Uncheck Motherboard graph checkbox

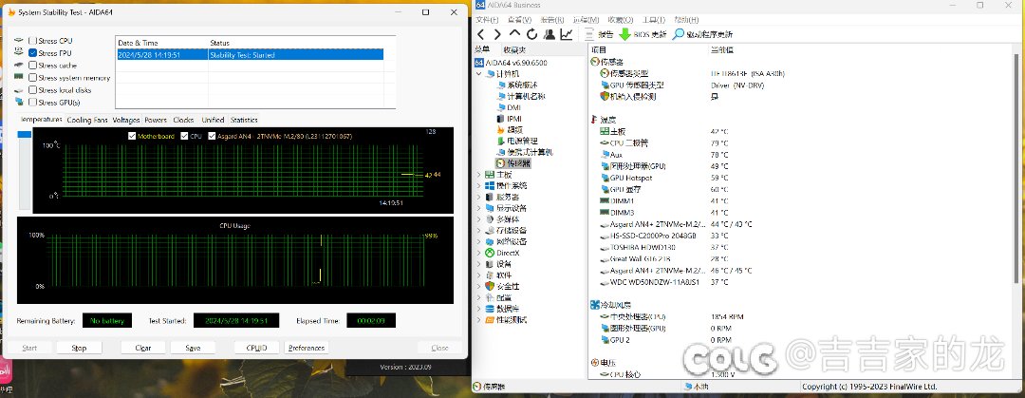[x=133, y=136]
